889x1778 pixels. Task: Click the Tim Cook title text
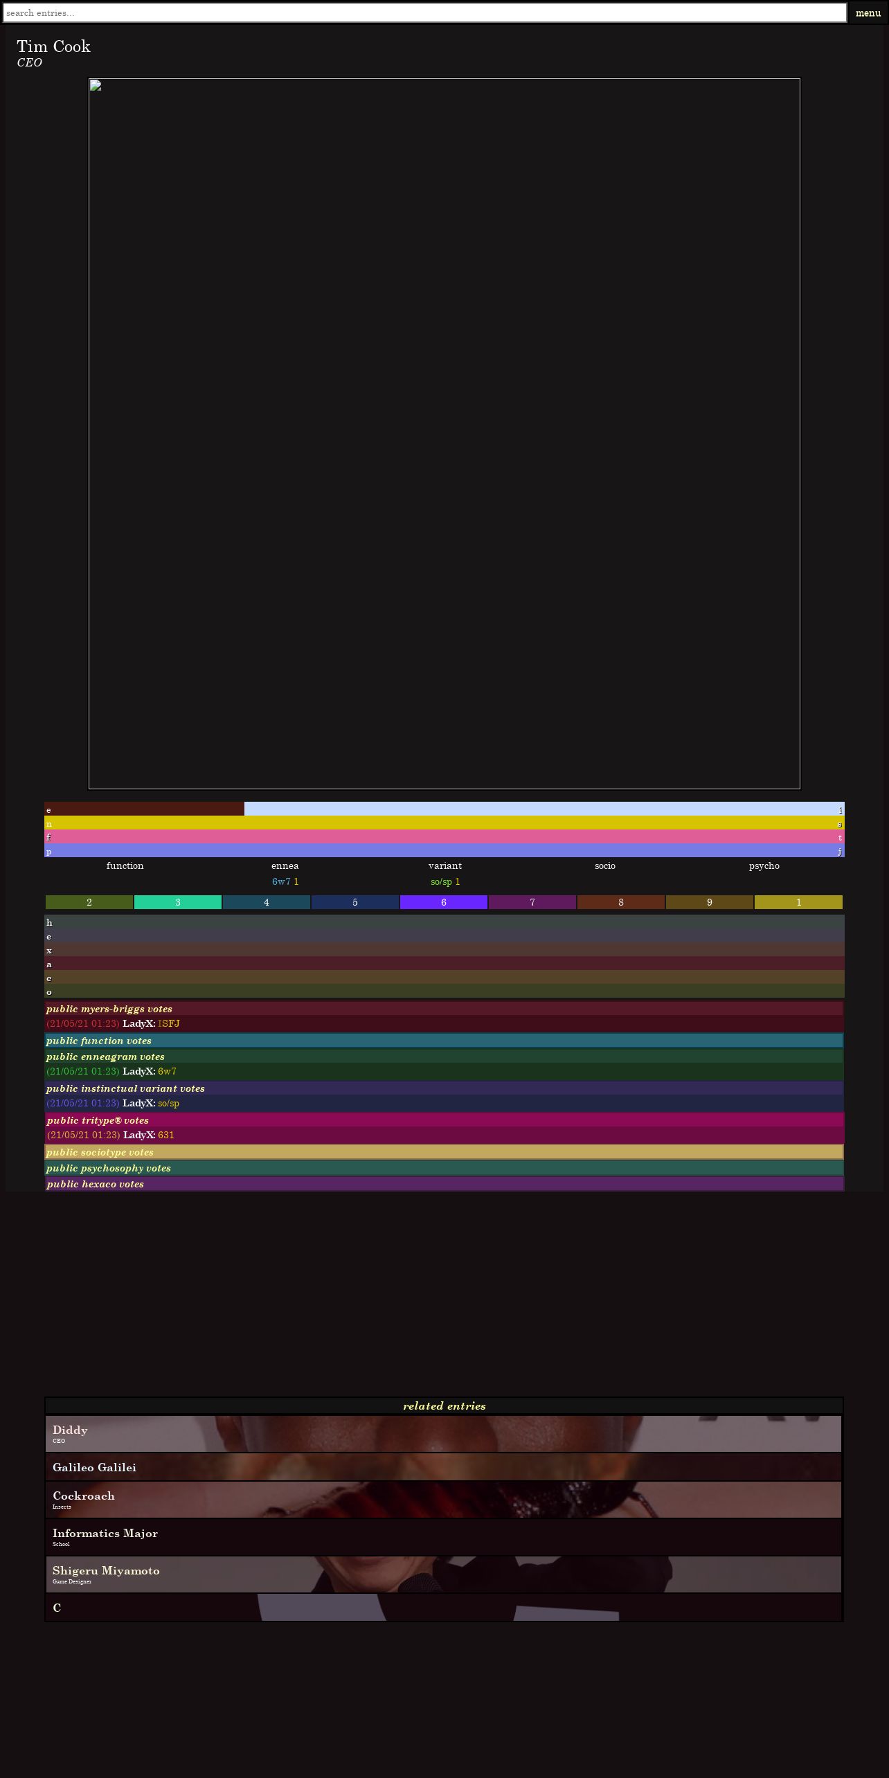(54, 46)
